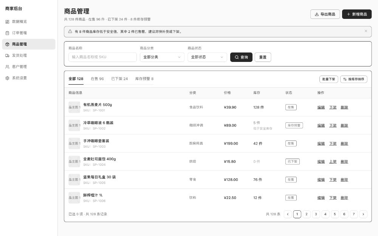Go to previous page with left chevron
The image size is (378, 236).
point(288,214)
